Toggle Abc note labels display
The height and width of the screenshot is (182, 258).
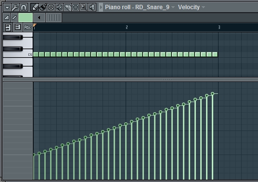click(x=27, y=27)
